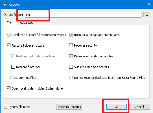
Task: Close the Recover dialog
Action: [149, 4]
